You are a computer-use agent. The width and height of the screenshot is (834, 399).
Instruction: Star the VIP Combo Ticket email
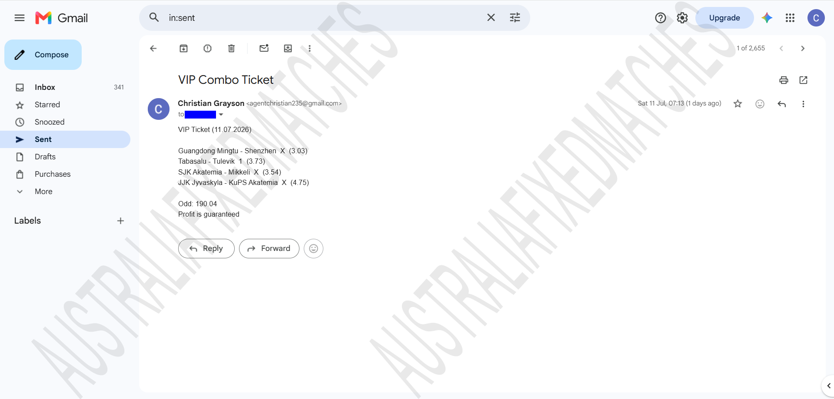point(738,104)
